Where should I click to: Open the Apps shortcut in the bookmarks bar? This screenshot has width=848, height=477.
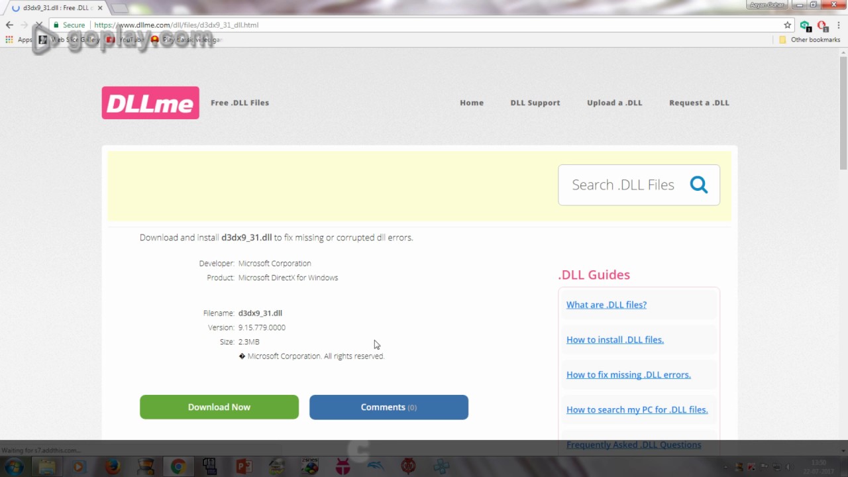coord(19,40)
